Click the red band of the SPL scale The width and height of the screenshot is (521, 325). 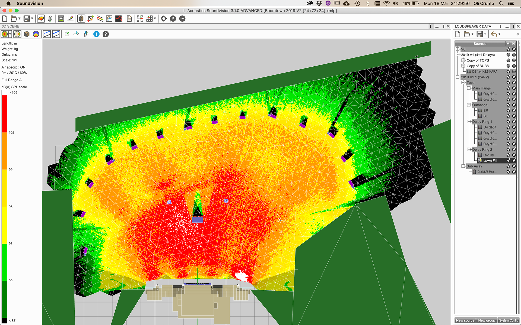click(4, 114)
